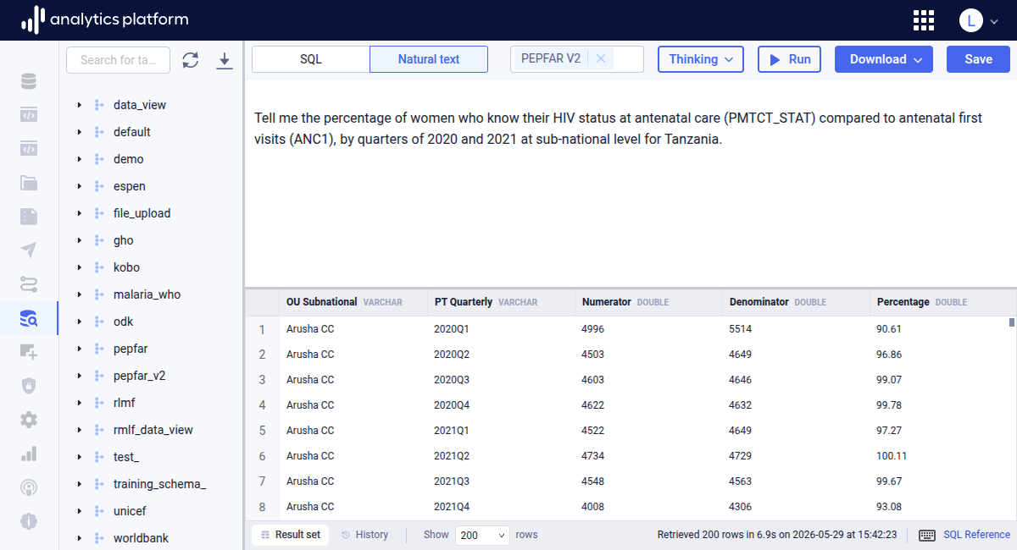Click the download icon above schema tree
This screenshot has height=550, width=1017.
coord(225,60)
